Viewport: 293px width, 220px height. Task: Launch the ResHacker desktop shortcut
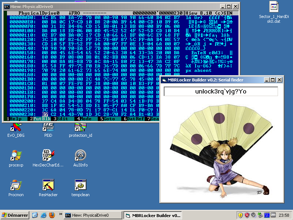tap(48, 188)
